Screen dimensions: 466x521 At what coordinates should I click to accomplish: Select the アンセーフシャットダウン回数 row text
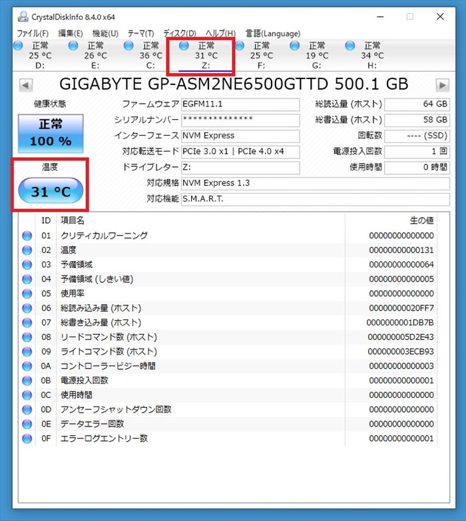click(116, 410)
